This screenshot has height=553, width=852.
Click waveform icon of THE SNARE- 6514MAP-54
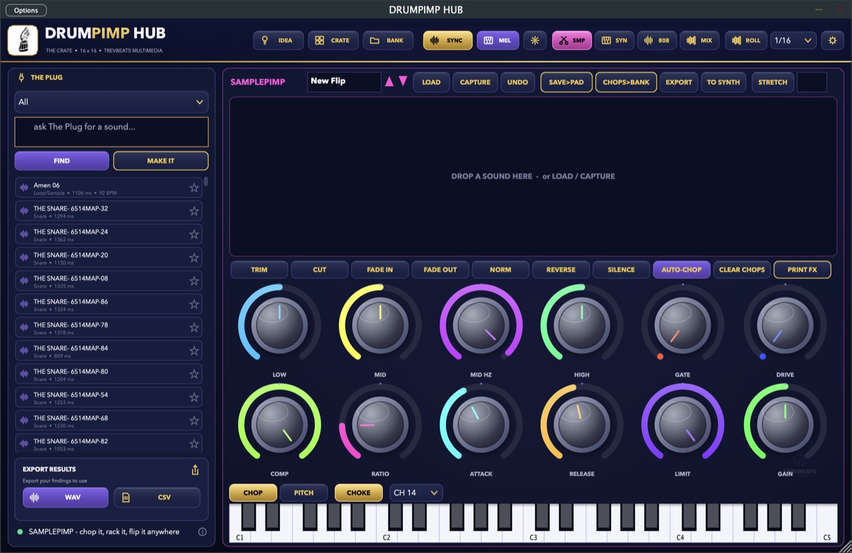click(x=24, y=397)
